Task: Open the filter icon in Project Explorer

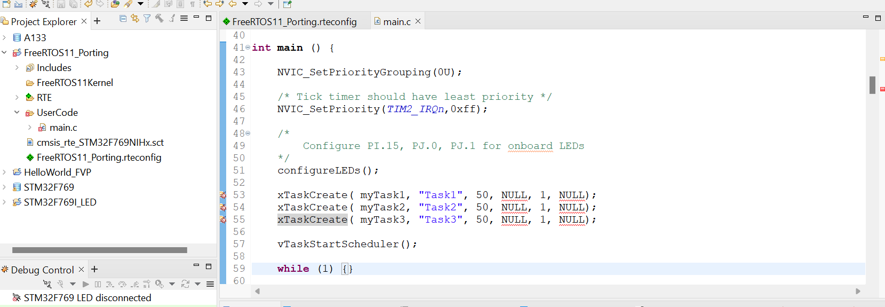Action: click(x=147, y=19)
